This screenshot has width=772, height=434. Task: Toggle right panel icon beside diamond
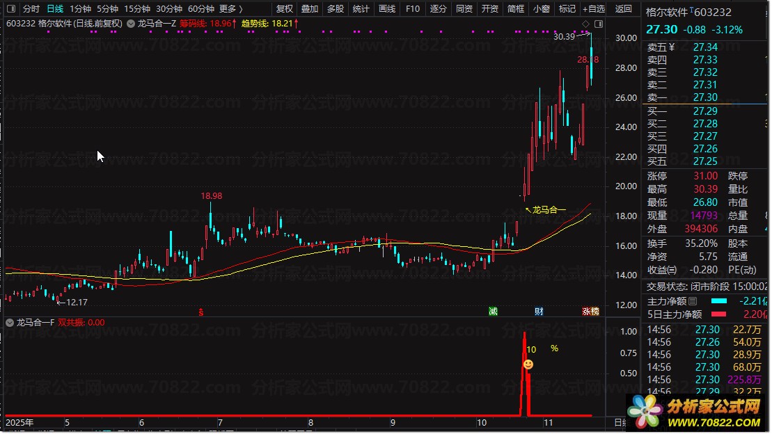(599, 24)
